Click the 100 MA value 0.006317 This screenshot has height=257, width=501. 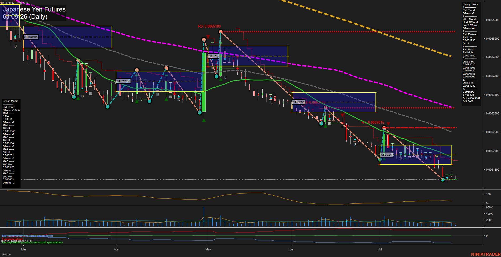pyautogui.click(x=8, y=167)
